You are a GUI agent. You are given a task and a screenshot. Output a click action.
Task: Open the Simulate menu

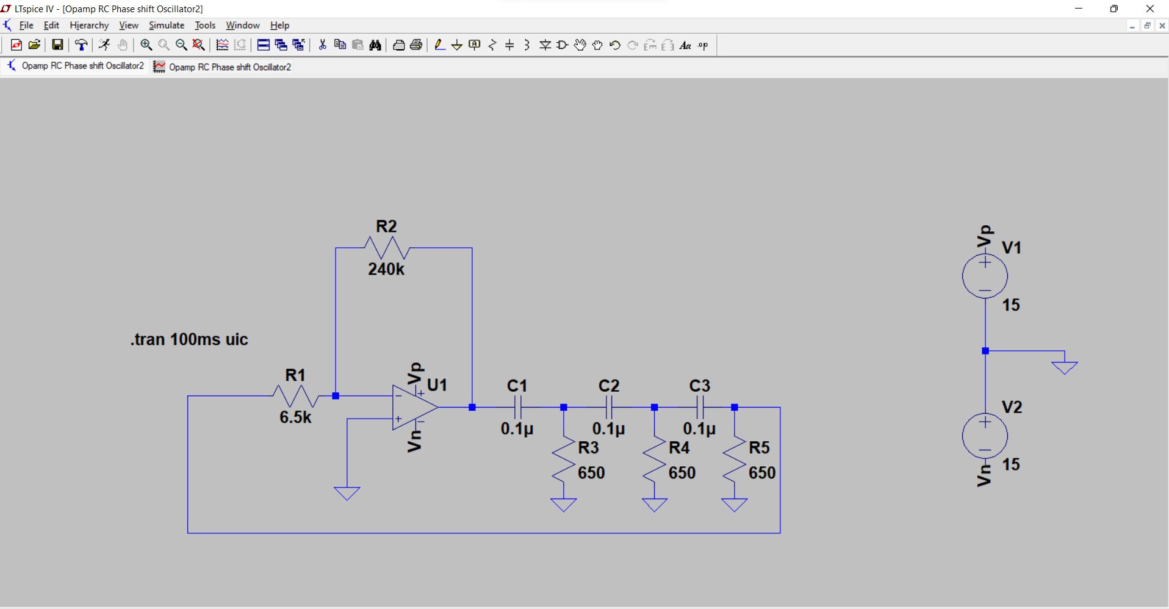pos(166,25)
